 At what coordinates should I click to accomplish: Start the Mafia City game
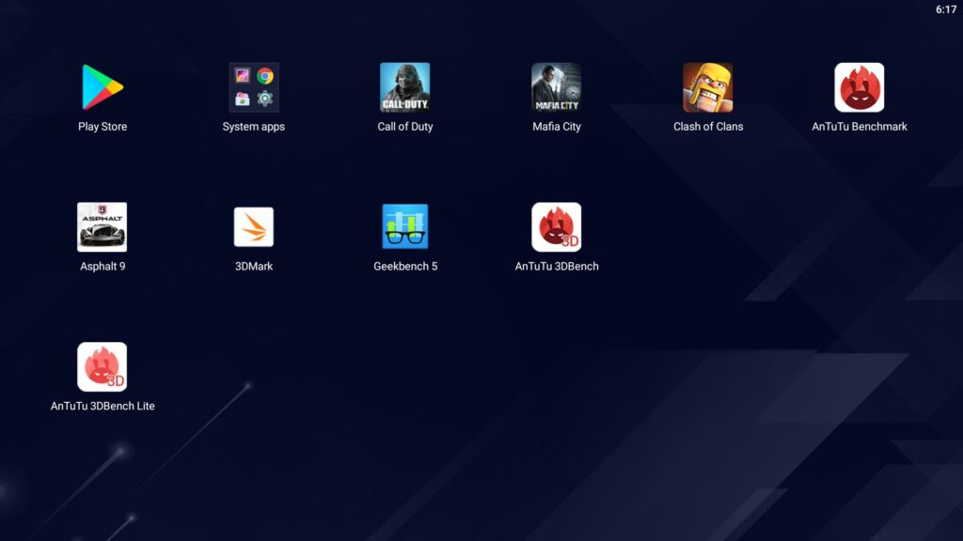[x=557, y=87]
